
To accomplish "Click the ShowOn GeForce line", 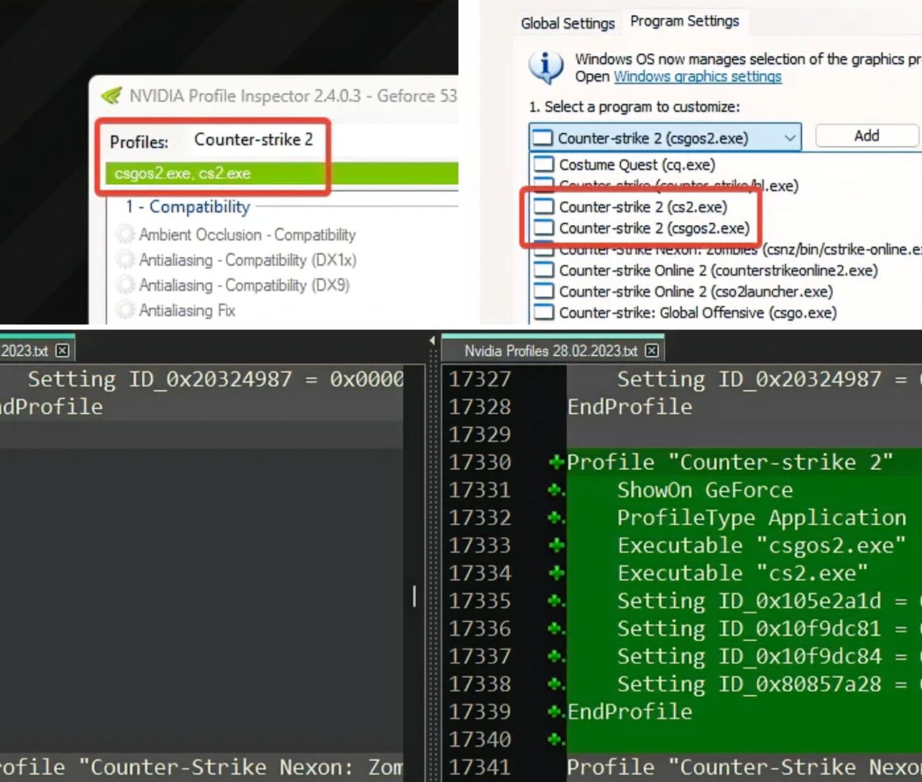I will coord(705,490).
